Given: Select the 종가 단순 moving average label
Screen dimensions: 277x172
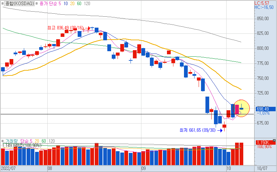Looking at the screenshot, I should pyautogui.click(x=48, y=3).
